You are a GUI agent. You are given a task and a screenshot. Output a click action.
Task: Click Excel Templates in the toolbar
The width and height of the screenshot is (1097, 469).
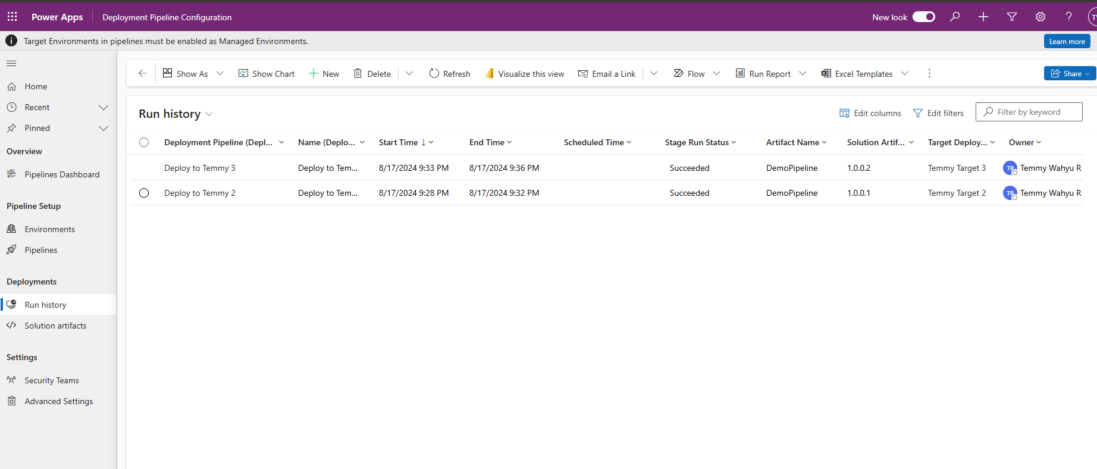857,73
